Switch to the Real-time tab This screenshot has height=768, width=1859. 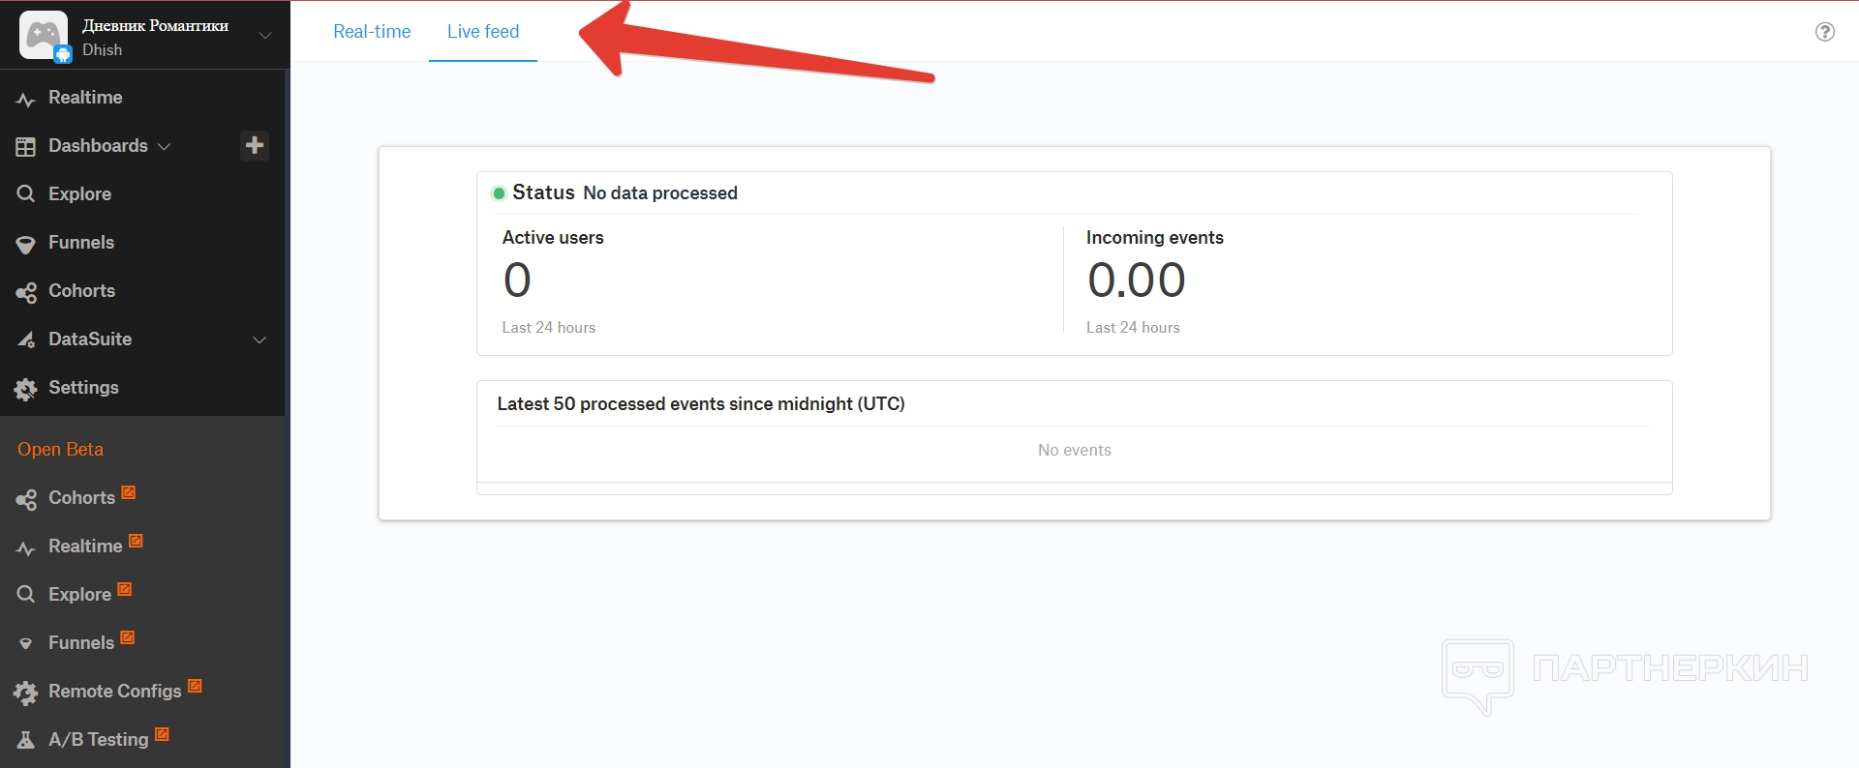coord(372,32)
